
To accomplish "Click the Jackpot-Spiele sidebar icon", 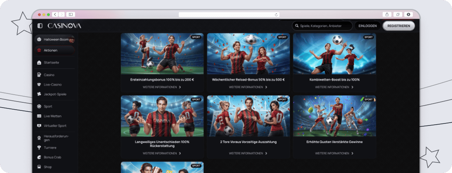I will 39,94.
